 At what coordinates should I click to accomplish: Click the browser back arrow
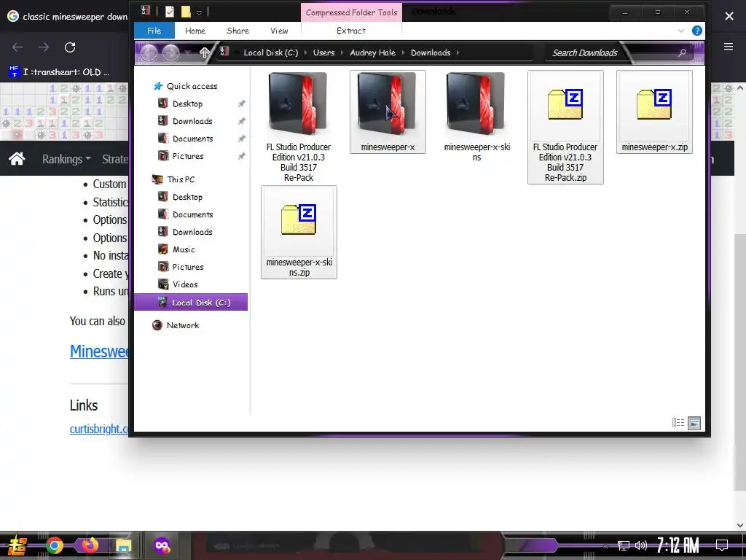pyautogui.click(x=17, y=47)
